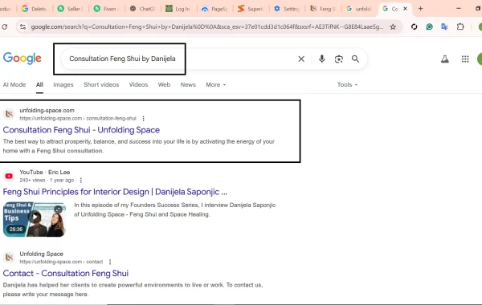The image size is (482, 305).
Task: Switch to News results tab
Action: [188, 85]
